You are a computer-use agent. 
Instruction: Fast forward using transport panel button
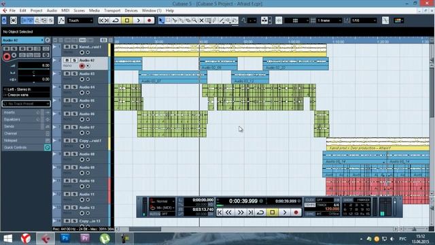pos(241,212)
